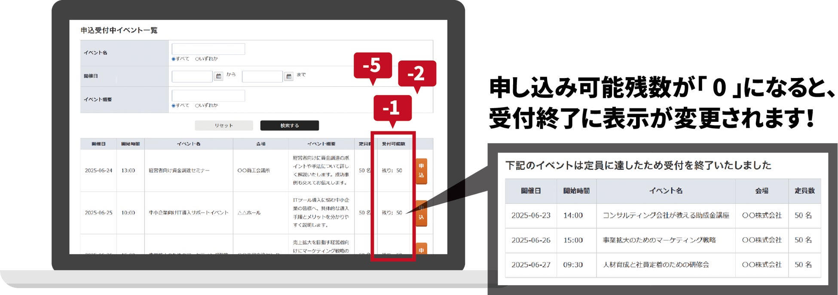This screenshot has width=838, height=295.
Task: Click the 開始時間 header in the event list table
Action: pyautogui.click(x=131, y=144)
